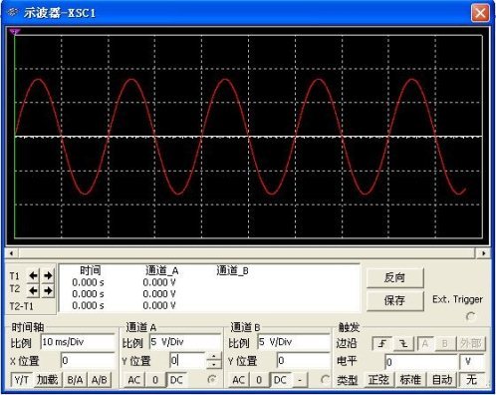
Task: Shift cursor T2 right with arrow
Action: (48, 291)
